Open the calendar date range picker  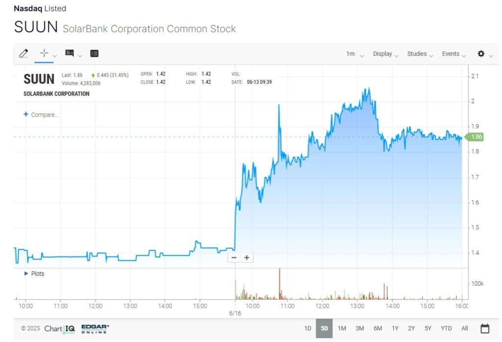[485, 328]
